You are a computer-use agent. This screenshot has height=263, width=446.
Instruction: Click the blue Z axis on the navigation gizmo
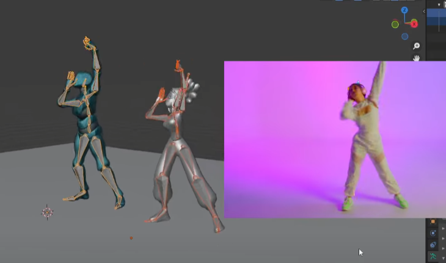tap(404, 10)
